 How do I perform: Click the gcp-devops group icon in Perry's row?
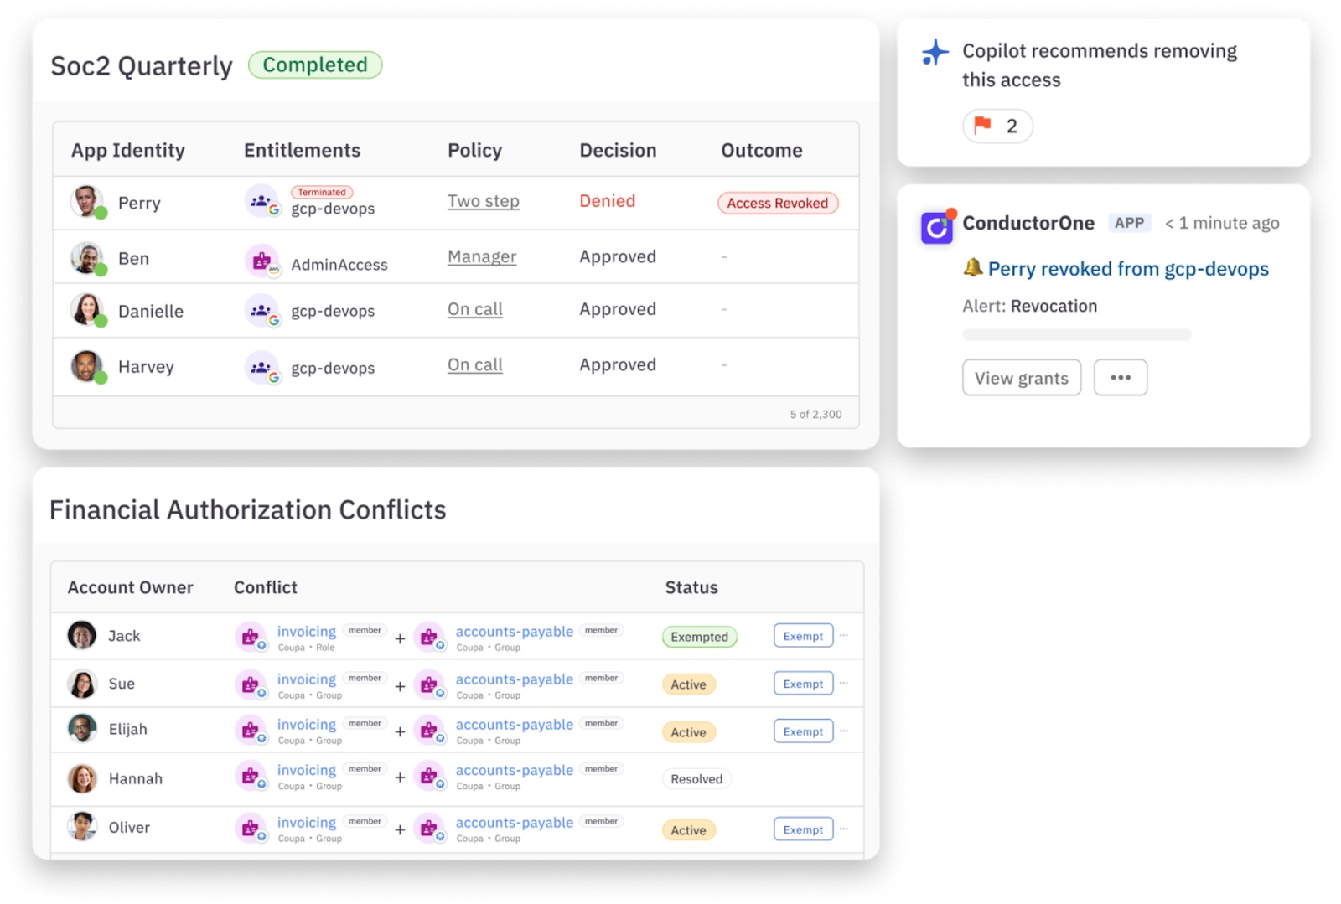(x=263, y=203)
